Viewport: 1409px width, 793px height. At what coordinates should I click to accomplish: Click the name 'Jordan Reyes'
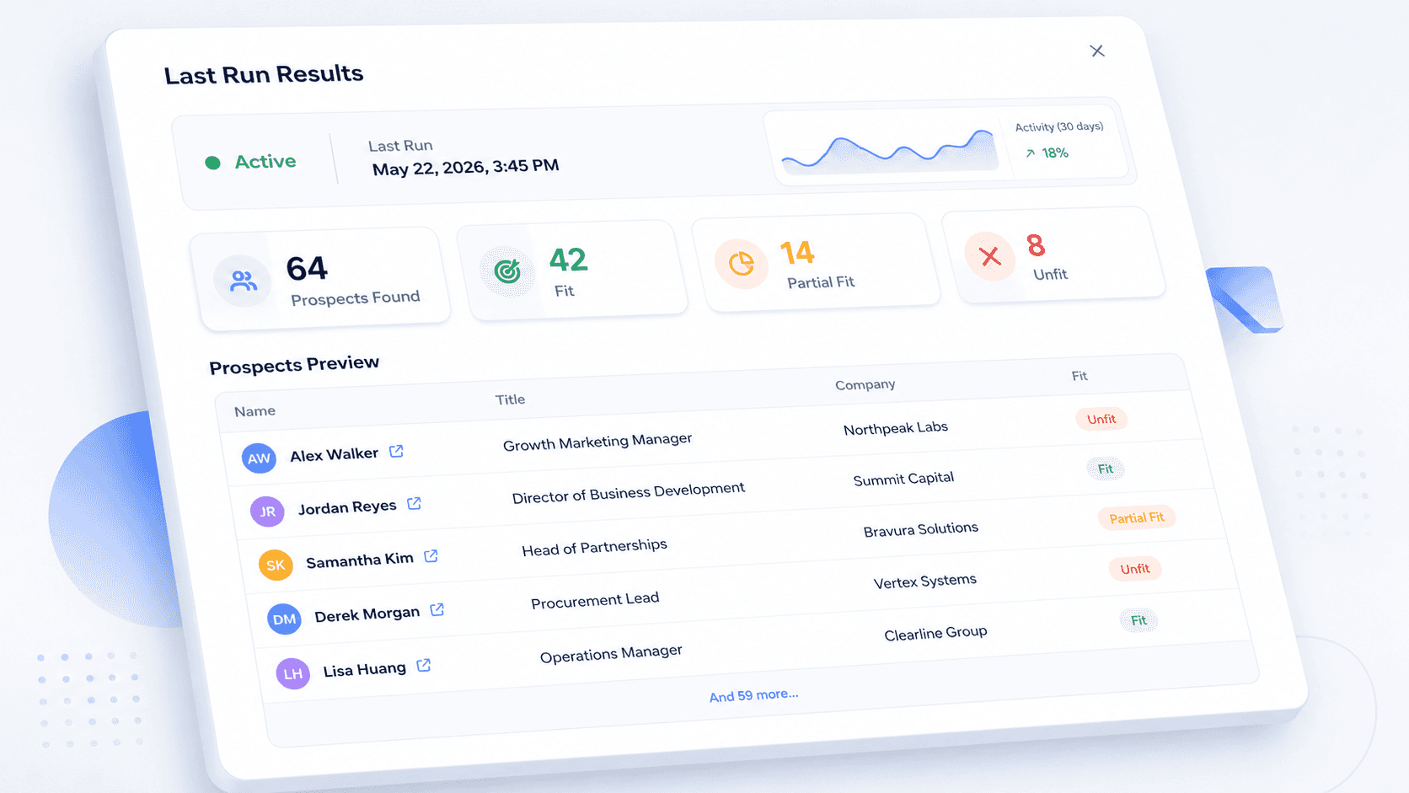[347, 507]
